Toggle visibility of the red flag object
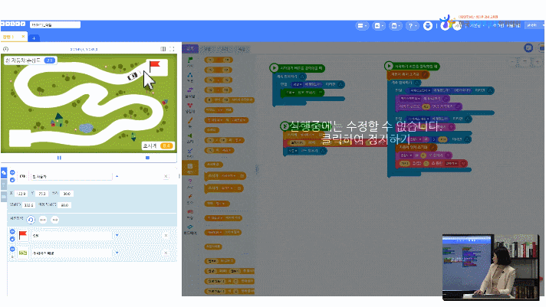Viewport: 546px width, 307px height. click(12, 231)
